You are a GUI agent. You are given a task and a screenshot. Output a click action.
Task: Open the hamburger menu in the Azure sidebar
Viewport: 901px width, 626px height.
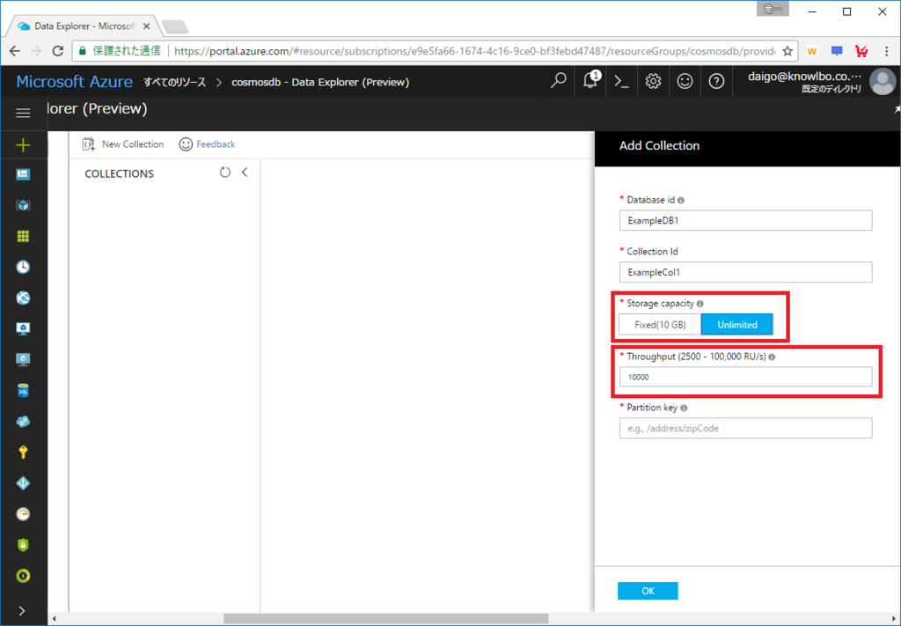(x=23, y=113)
